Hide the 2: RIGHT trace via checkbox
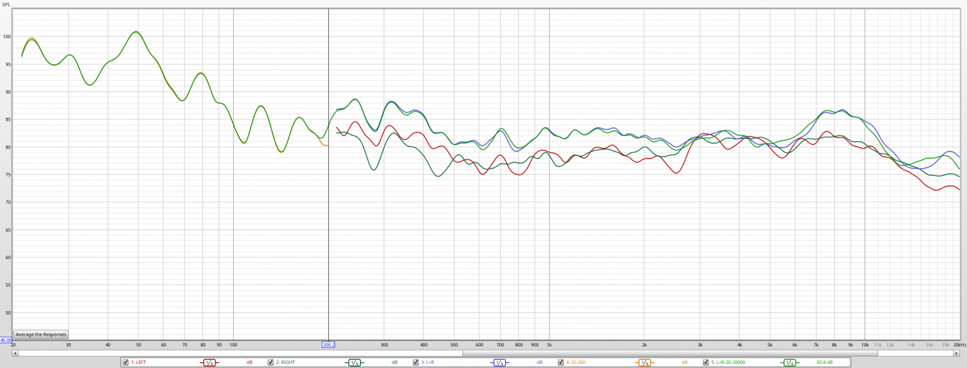 click(x=270, y=362)
